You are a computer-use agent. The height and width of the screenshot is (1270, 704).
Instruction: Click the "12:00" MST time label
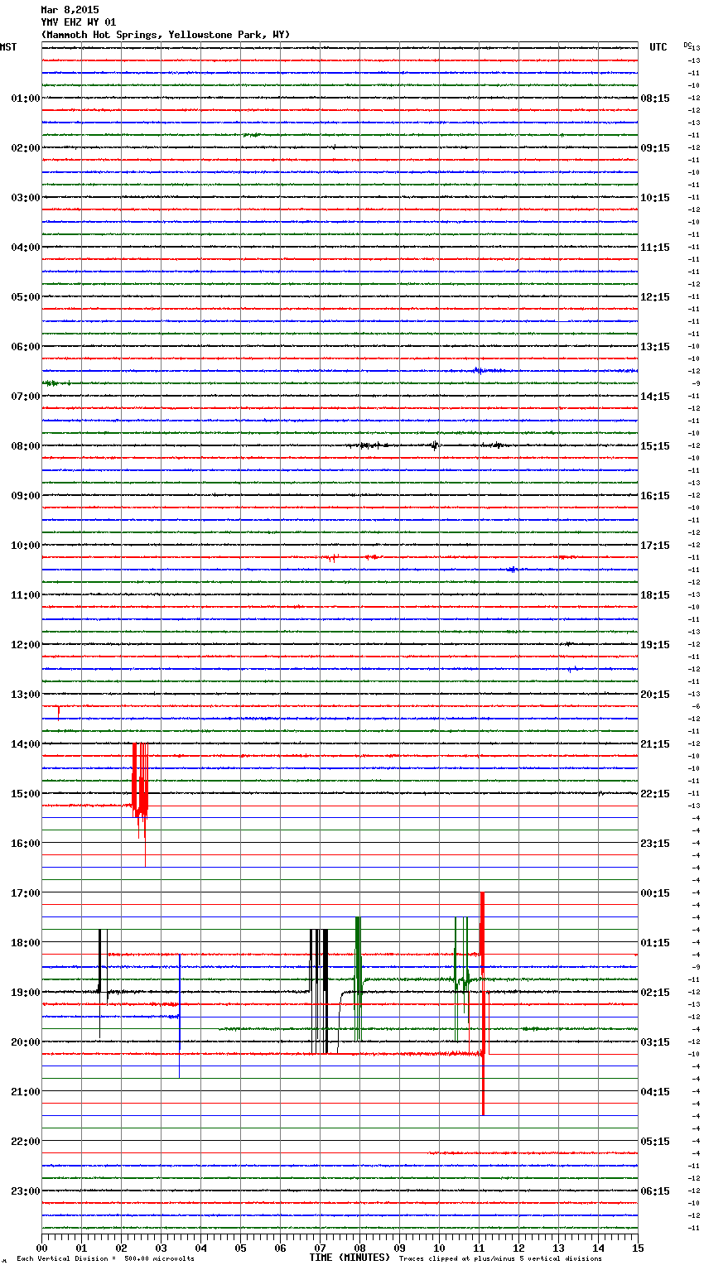(x=26, y=644)
